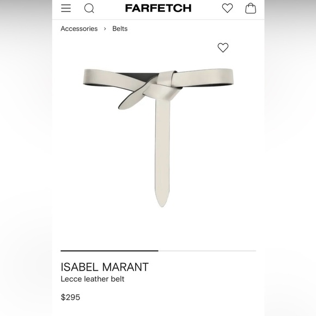Click the Lecce leather belt title
The width and height of the screenshot is (316, 316).
pos(93,279)
